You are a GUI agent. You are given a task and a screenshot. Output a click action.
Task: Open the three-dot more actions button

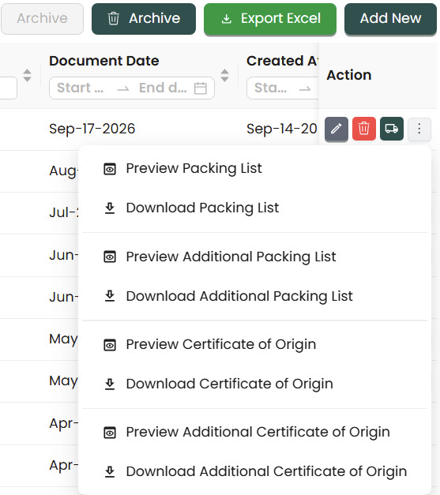click(419, 129)
